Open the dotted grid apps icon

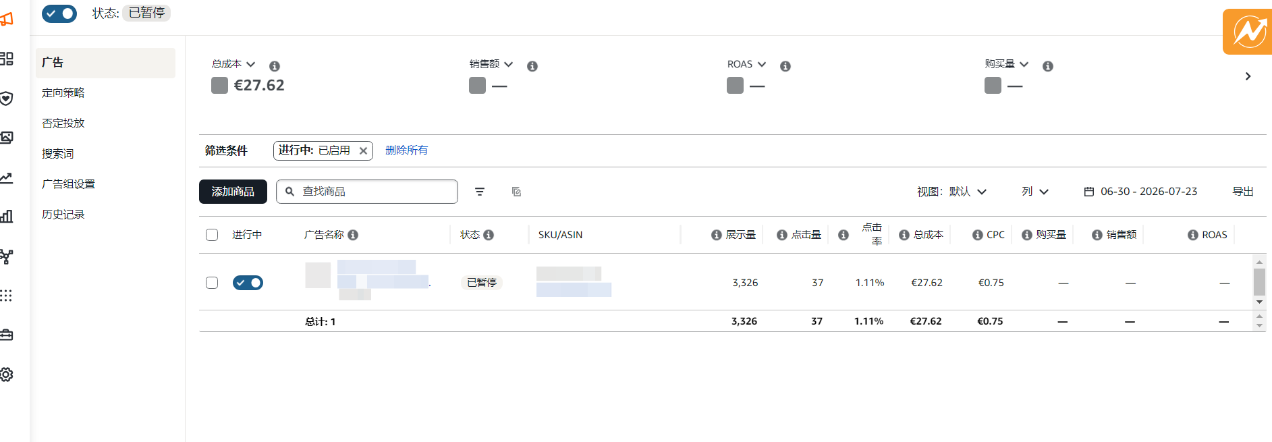(x=7, y=296)
